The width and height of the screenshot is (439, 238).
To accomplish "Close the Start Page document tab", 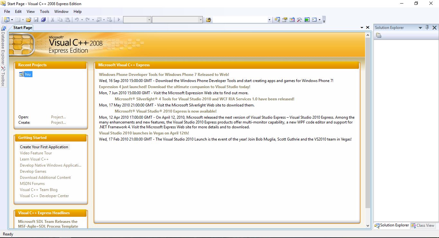I will pyautogui.click(x=368, y=28).
